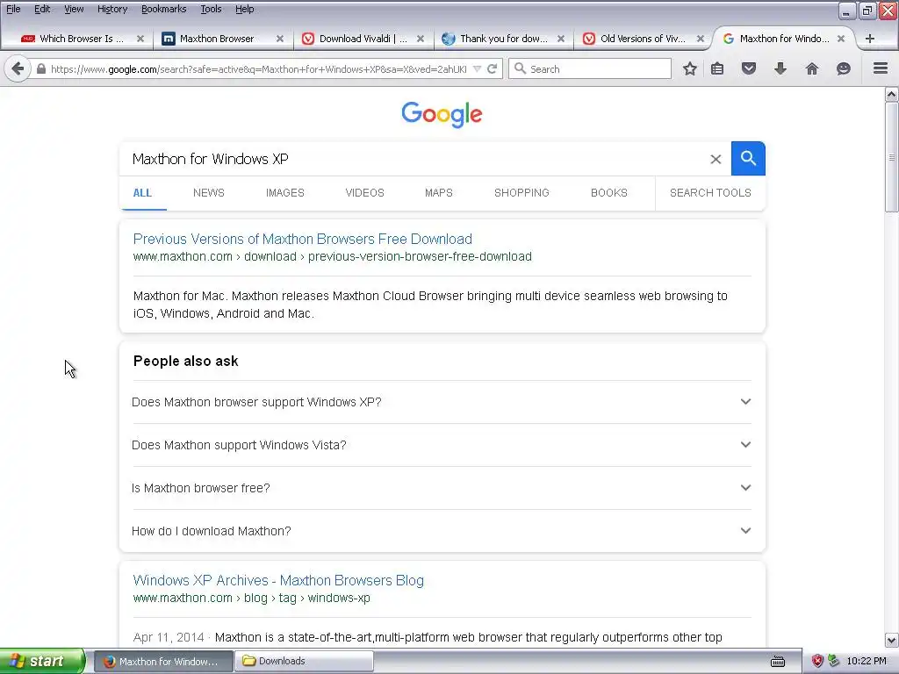Open the Tools menu
This screenshot has width=899, height=674.
point(211,9)
